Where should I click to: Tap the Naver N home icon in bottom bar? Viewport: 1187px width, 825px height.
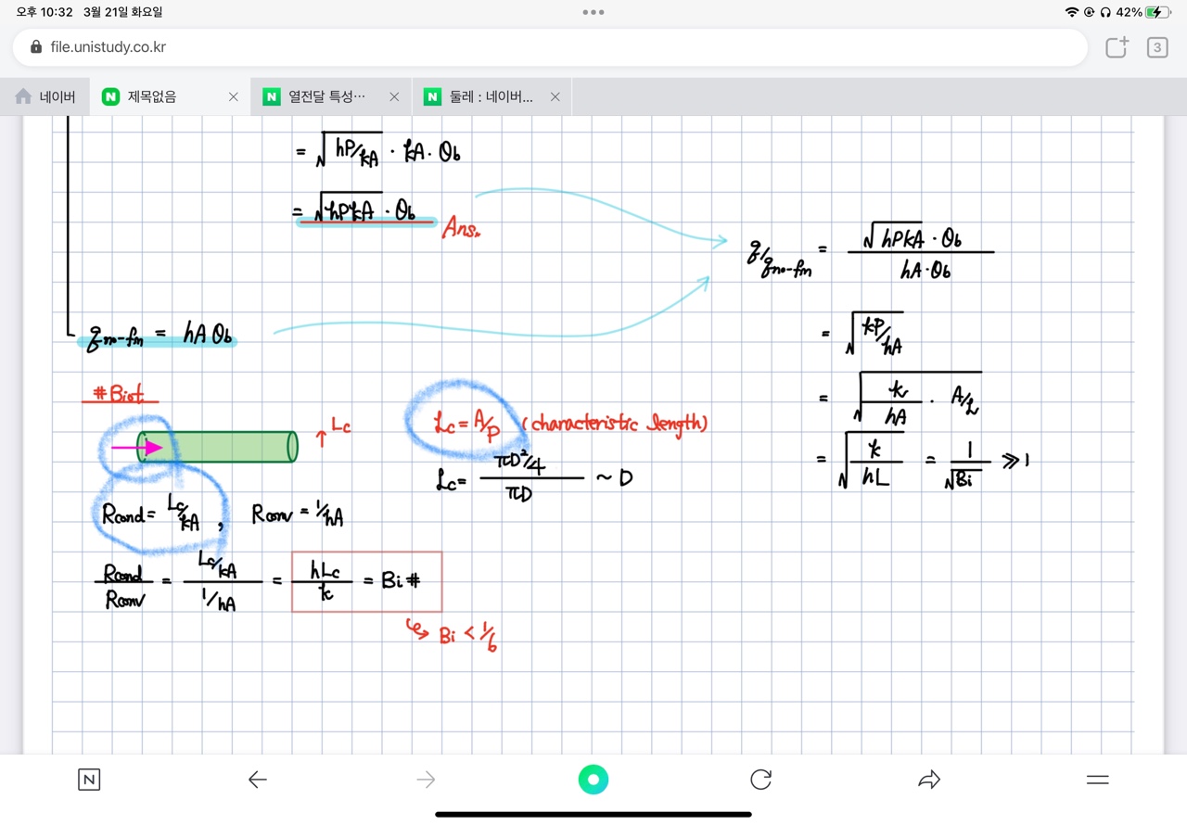89,780
